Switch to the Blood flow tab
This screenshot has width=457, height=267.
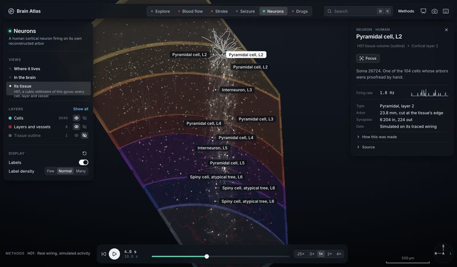click(190, 11)
